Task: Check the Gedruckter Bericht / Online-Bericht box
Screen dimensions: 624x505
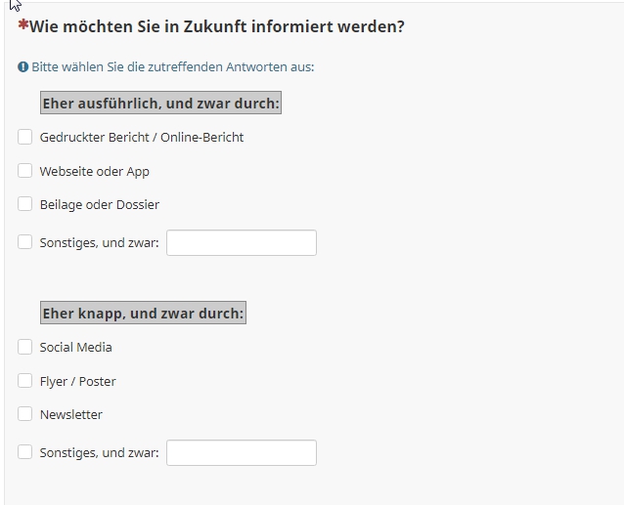Action: [x=24, y=137]
